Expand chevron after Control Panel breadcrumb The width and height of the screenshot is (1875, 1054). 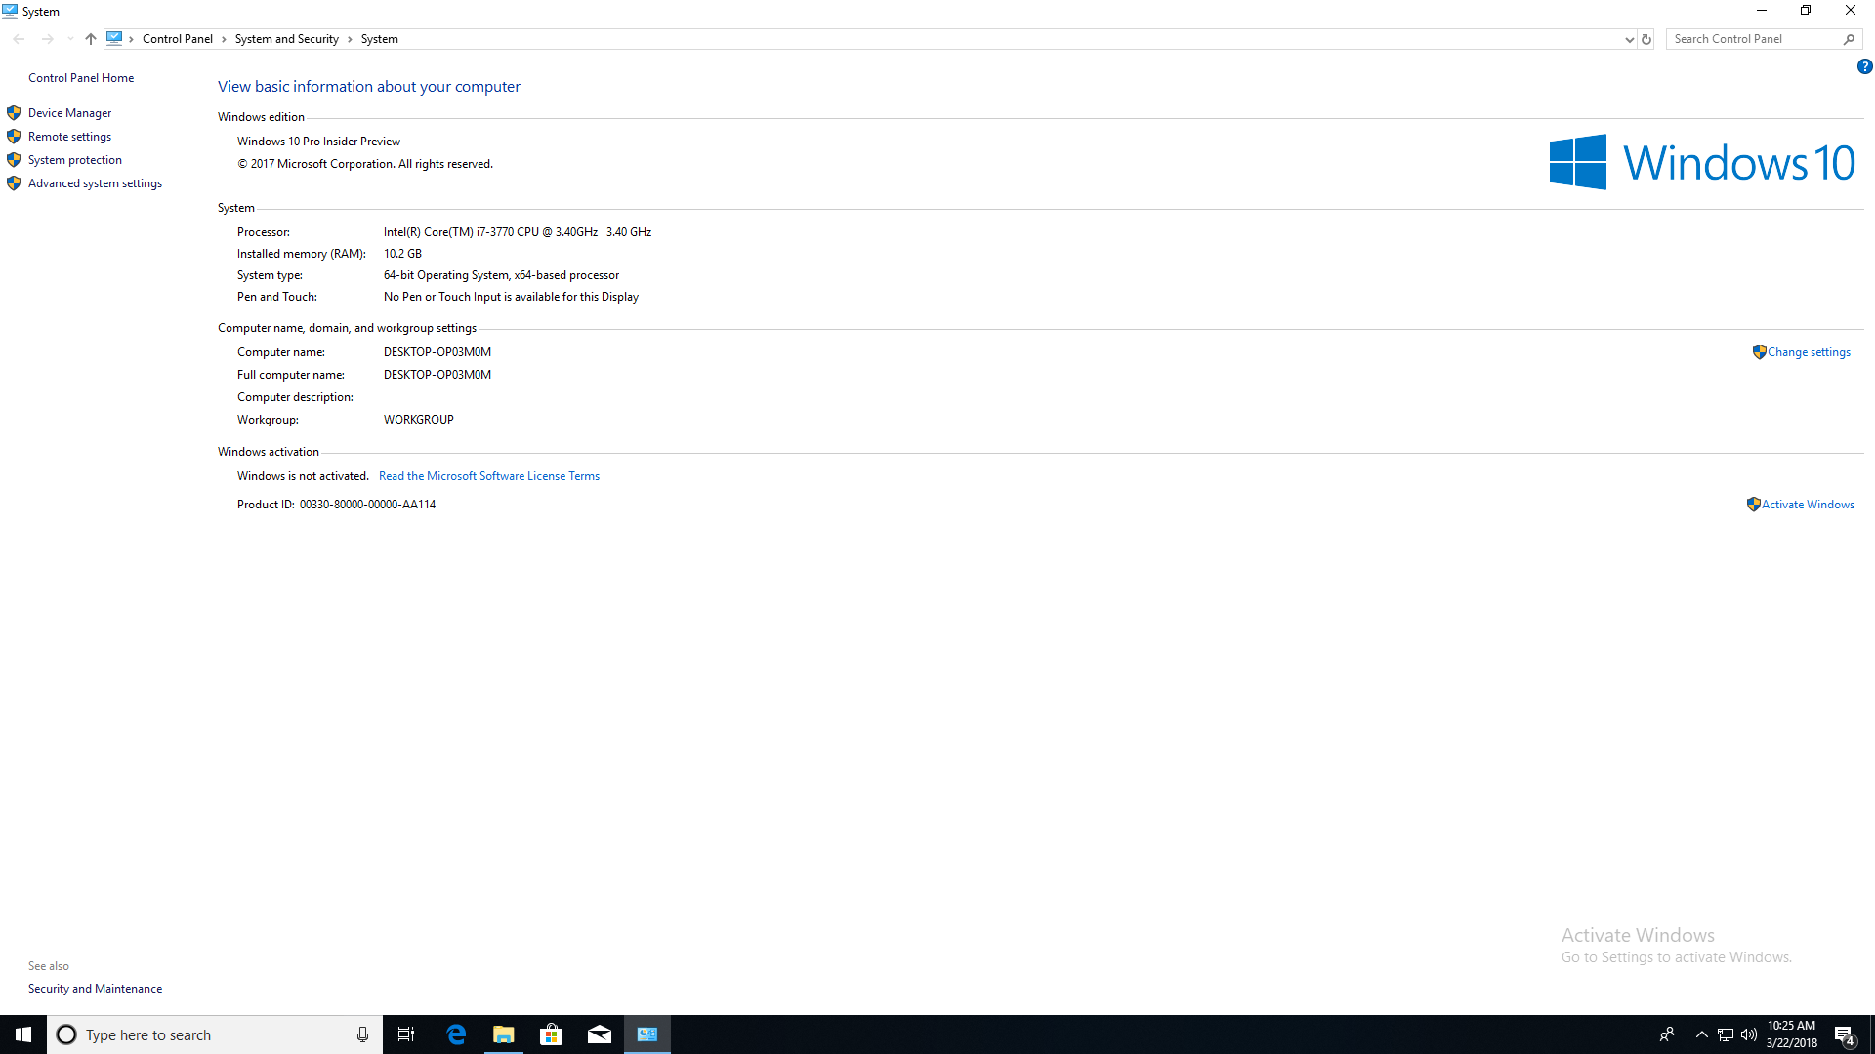click(x=224, y=39)
